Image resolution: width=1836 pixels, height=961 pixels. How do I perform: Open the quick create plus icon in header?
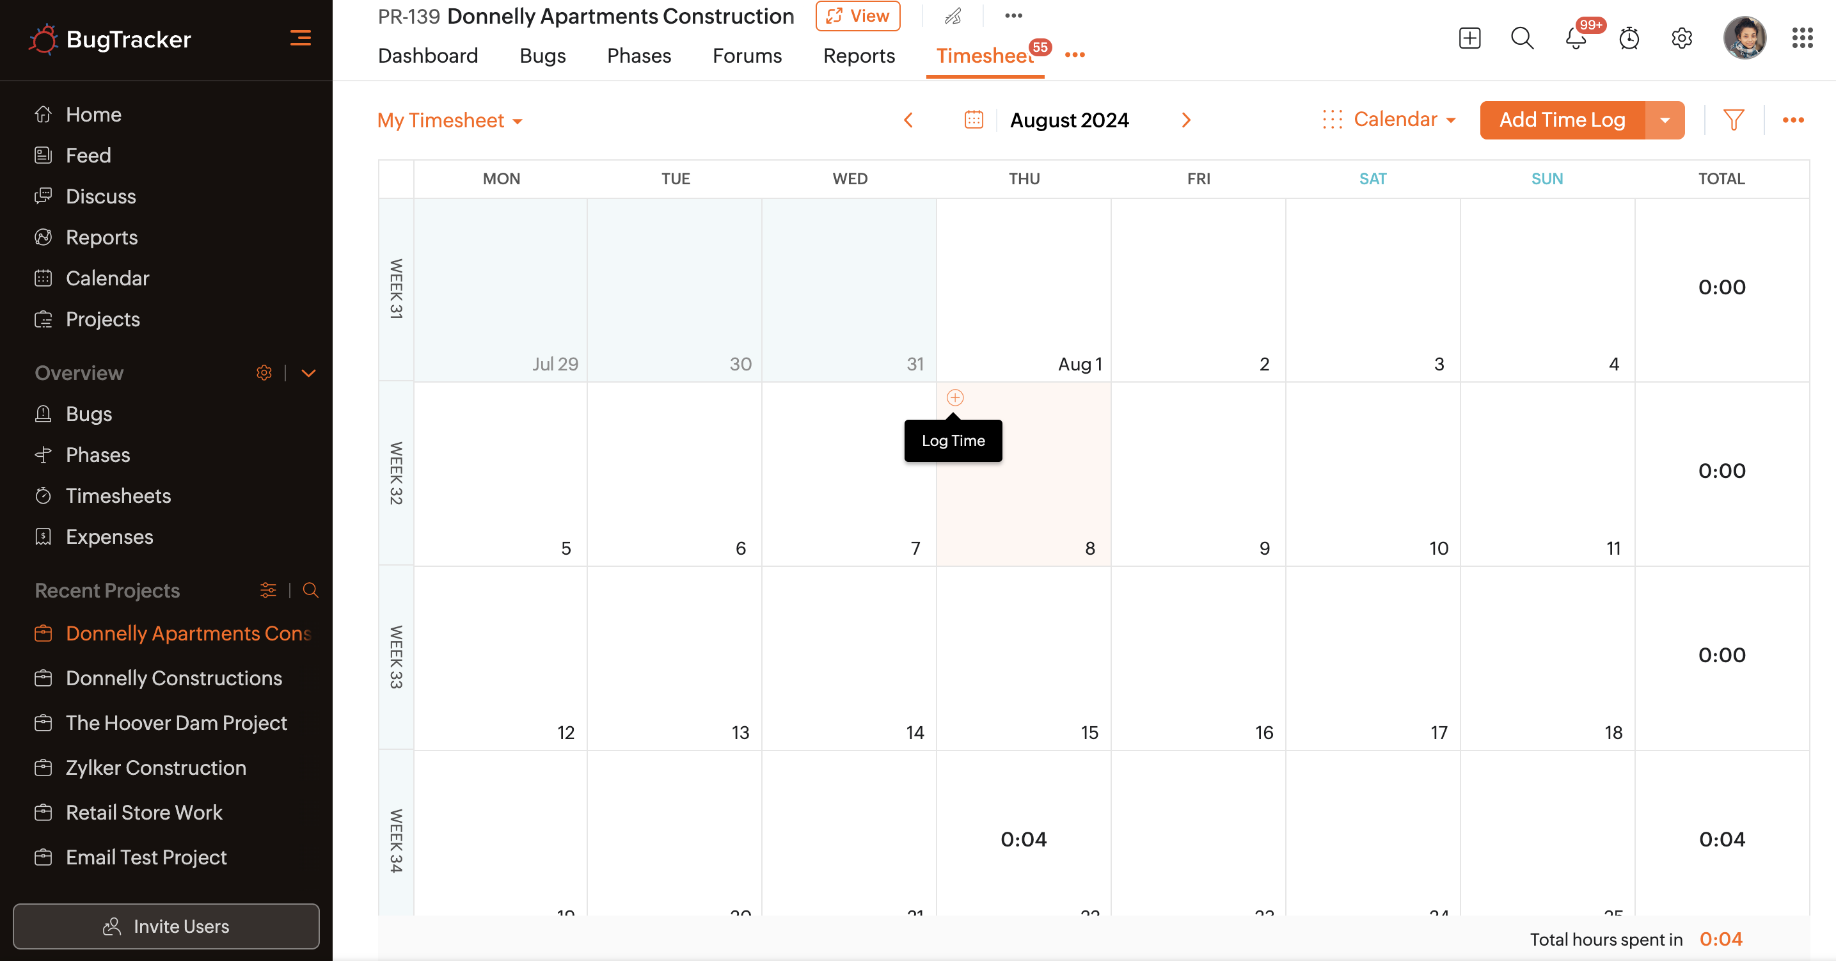click(1469, 38)
